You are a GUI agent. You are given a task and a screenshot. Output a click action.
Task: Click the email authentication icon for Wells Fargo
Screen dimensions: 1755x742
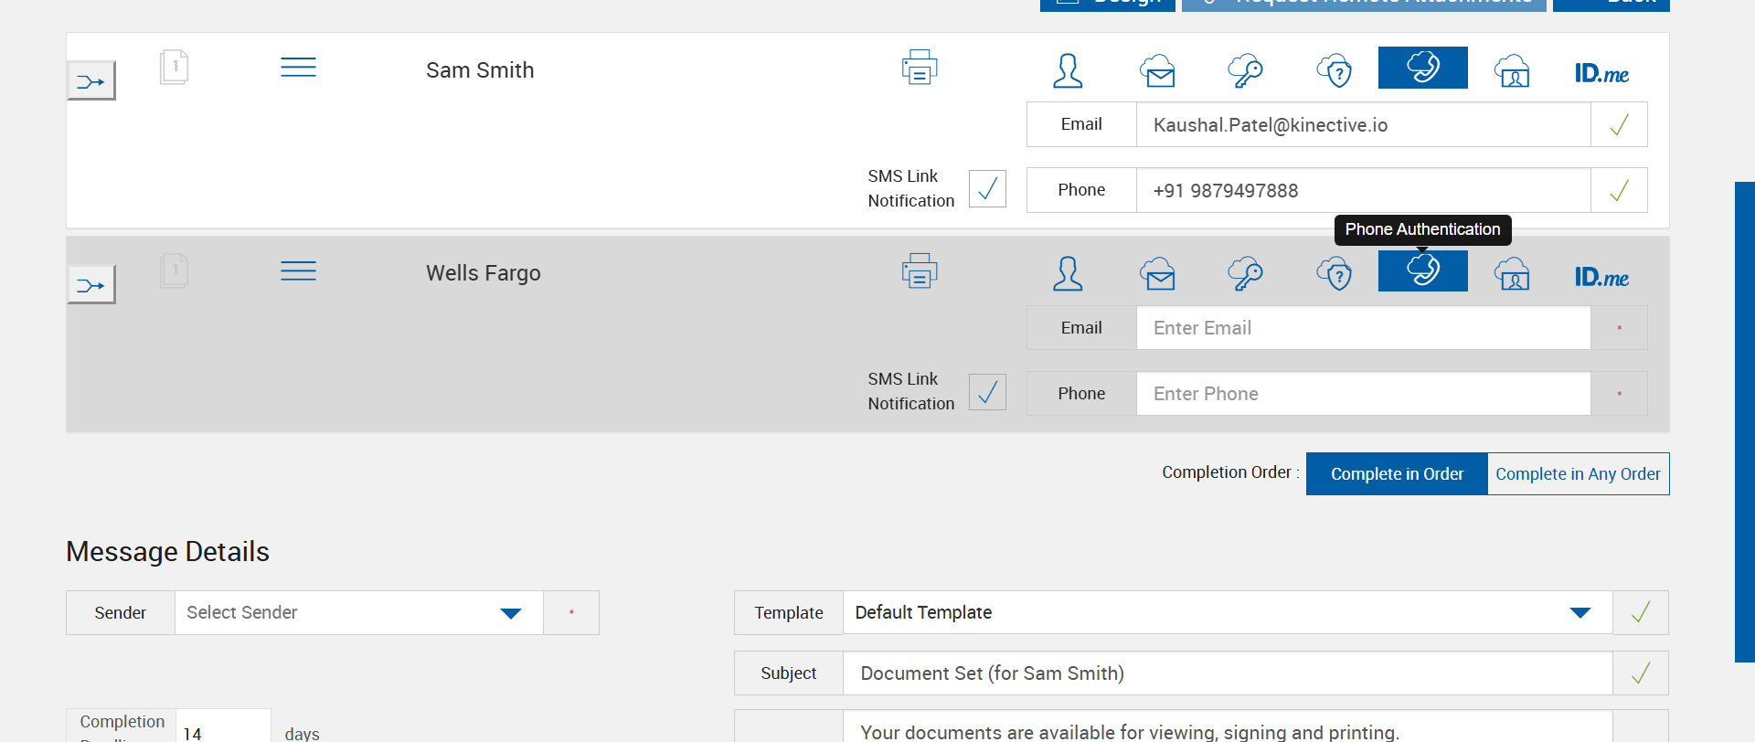(x=1157, y=274)
